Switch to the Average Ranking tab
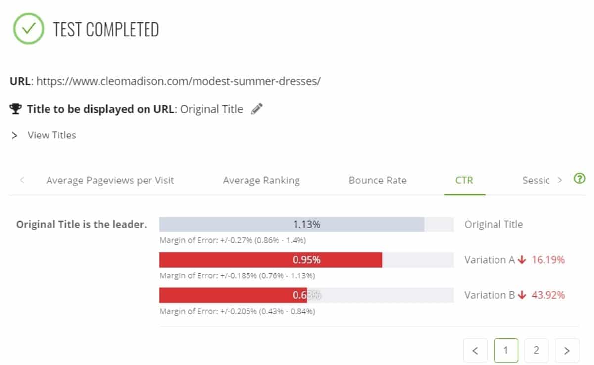594x365 pixels. coord(261,181)
